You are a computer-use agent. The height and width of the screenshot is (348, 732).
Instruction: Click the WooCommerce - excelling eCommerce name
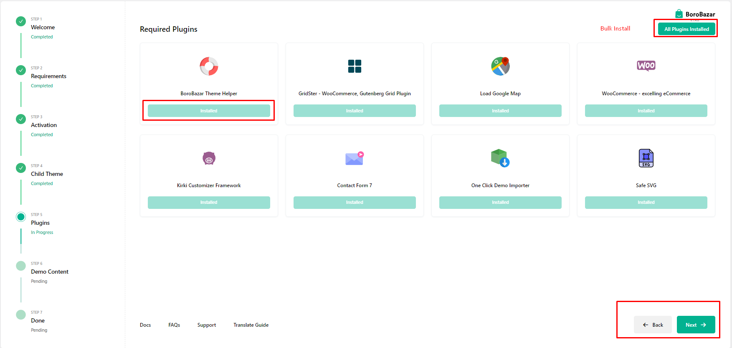646,94
